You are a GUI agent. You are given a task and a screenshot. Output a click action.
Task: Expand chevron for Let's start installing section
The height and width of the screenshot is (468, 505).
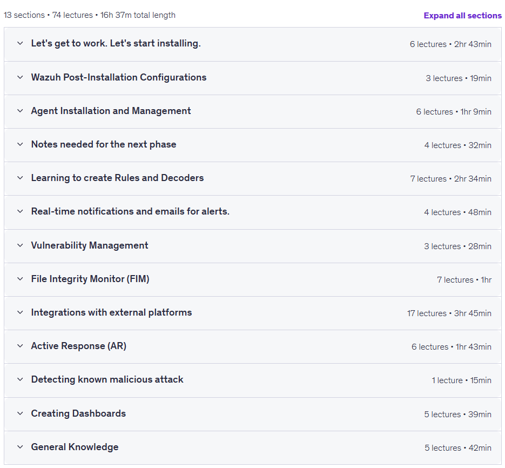pos(20,43)
